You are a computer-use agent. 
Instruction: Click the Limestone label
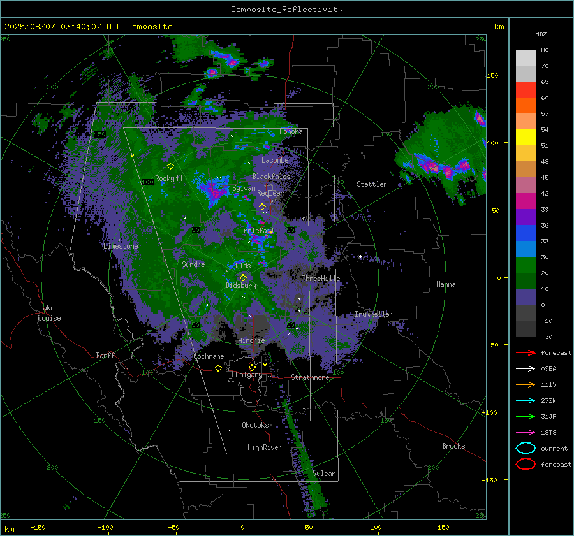tap(121, 246)
